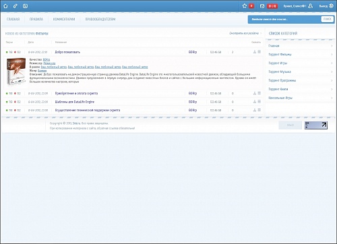
Task: Open the ПРАВООБЛАДАТЕЛЯМ navigation tab
Action: pos(100,20)
